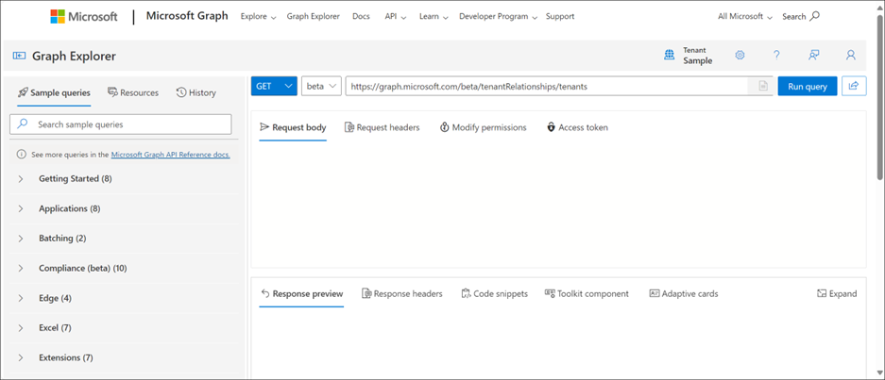The width and height of the screenshot is (885, 380).
Task: Select the Adaptive cards tab
Action: click(x=684, y=294)
